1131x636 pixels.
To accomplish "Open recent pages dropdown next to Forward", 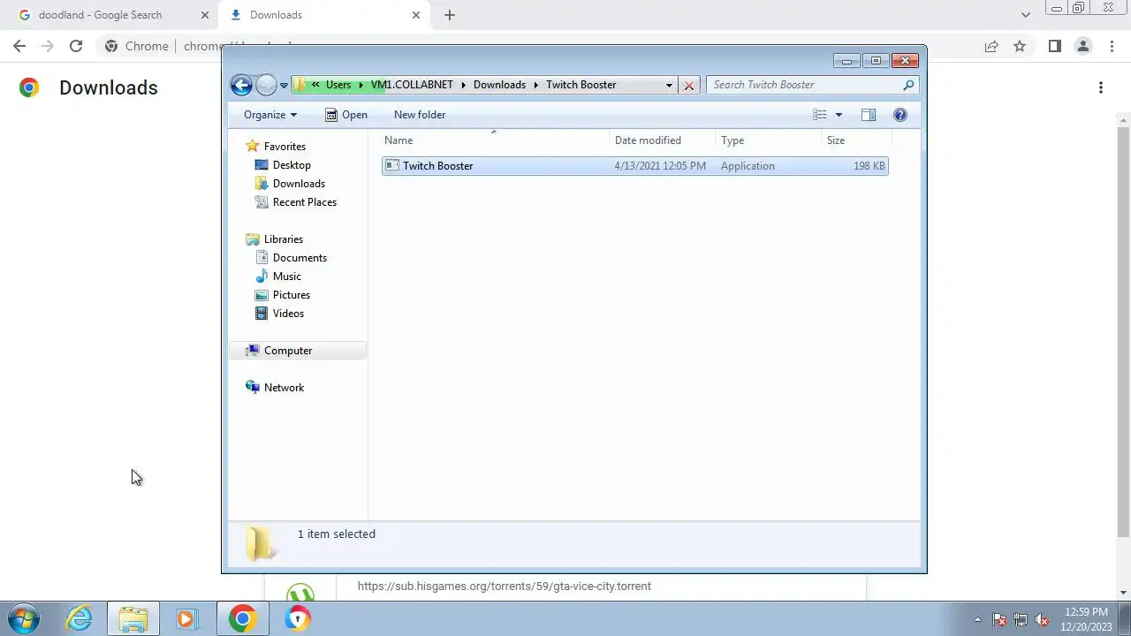I will pyautogui.click(x=284, y=86).
